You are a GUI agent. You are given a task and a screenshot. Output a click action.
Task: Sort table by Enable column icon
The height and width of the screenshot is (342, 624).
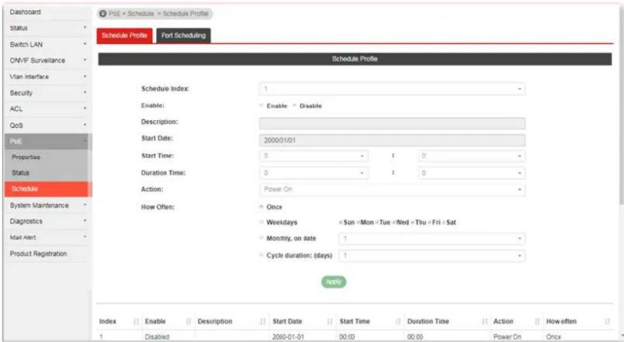(x=188, y=322)
